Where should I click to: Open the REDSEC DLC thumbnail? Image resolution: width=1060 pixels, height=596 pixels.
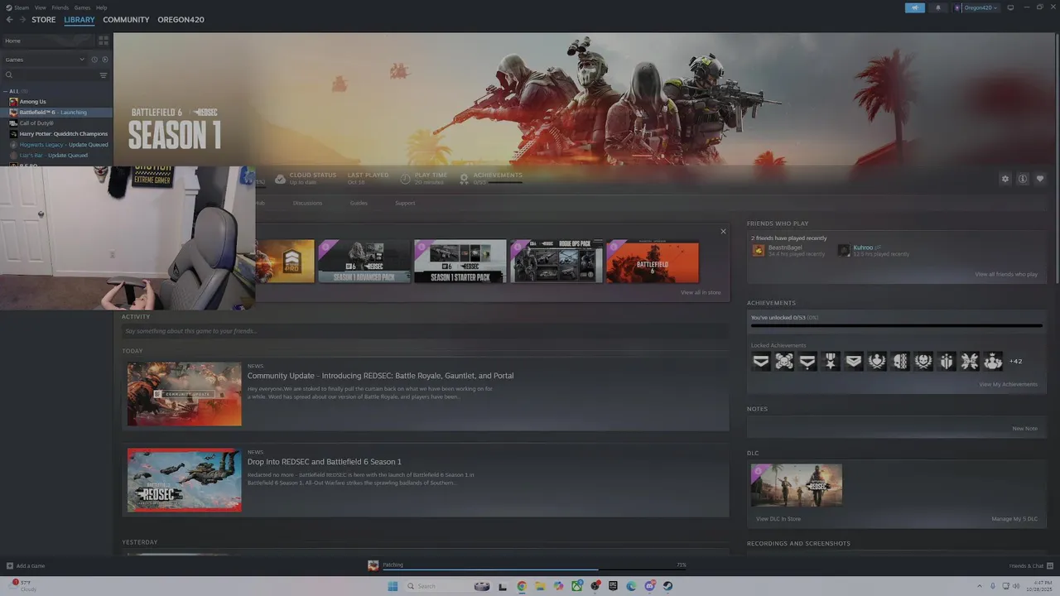coord(797,485)
